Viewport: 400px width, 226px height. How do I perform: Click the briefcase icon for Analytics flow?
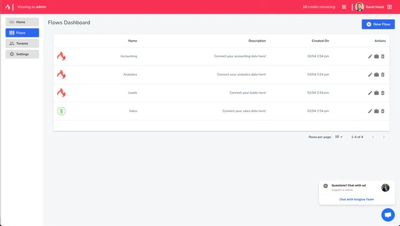(x=376, y=74)
